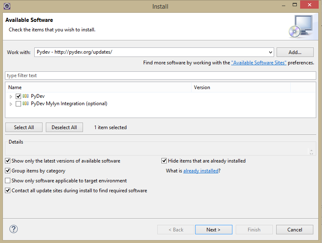Click the PyDev category icon

coord(26,96)
